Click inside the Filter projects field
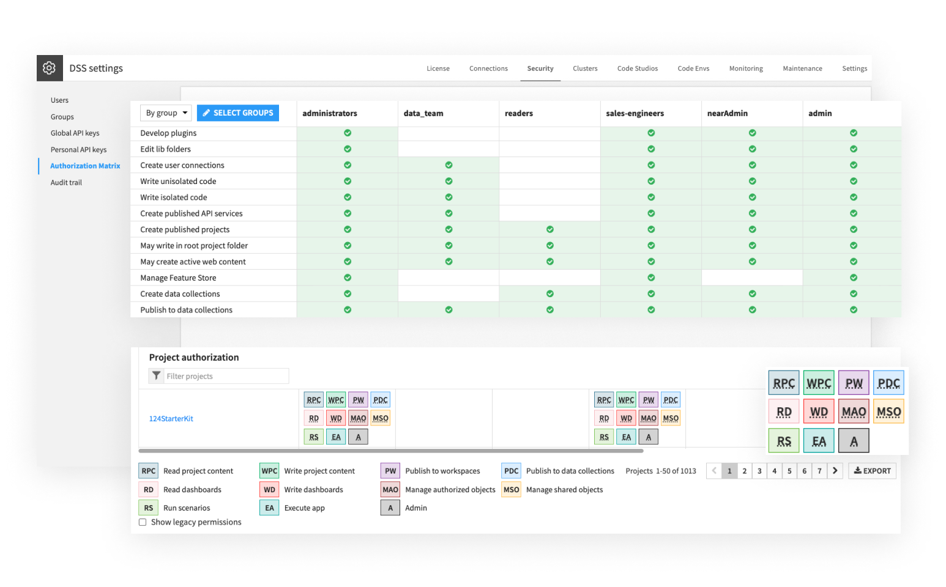This screenshot has width=946, height=587. 226,375
